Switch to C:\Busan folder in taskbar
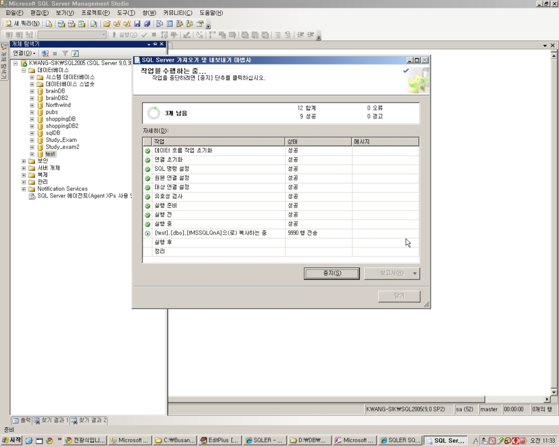 tap(175, 440)
